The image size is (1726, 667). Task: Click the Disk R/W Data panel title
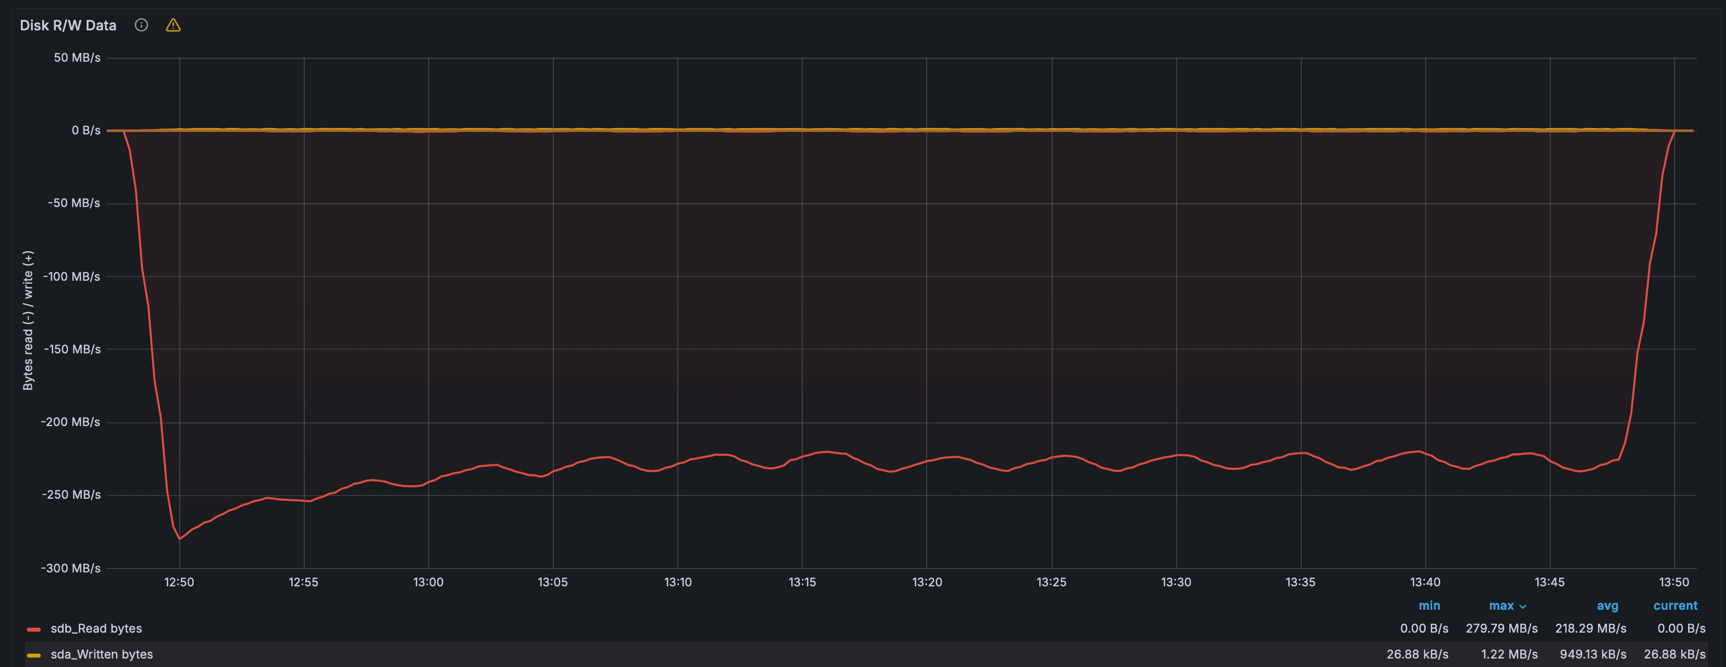[68, 25]
